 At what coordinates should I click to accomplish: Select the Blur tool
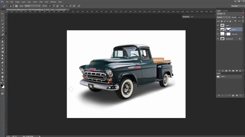2,56
